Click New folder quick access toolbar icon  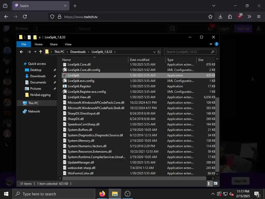click(x=35, y=37)
